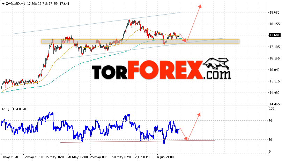282x161 pixels.
Task: Click the OHLC values 17.608 17.718 17.554 17.641
Action: [48, 4]
